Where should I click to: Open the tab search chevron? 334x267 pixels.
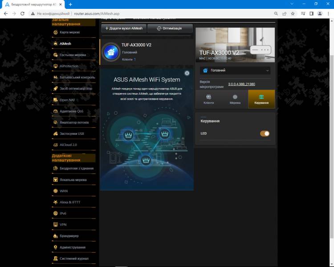click(x=292, y=4)
